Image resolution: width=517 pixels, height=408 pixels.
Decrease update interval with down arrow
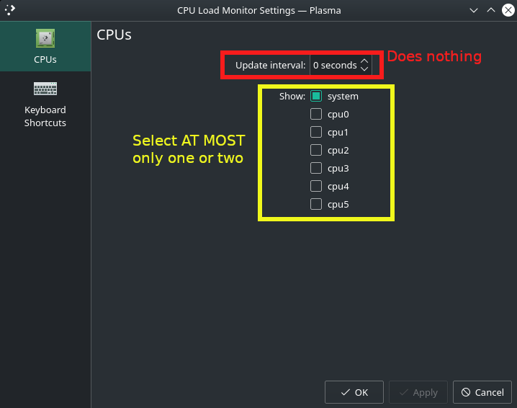coord(364,69)
